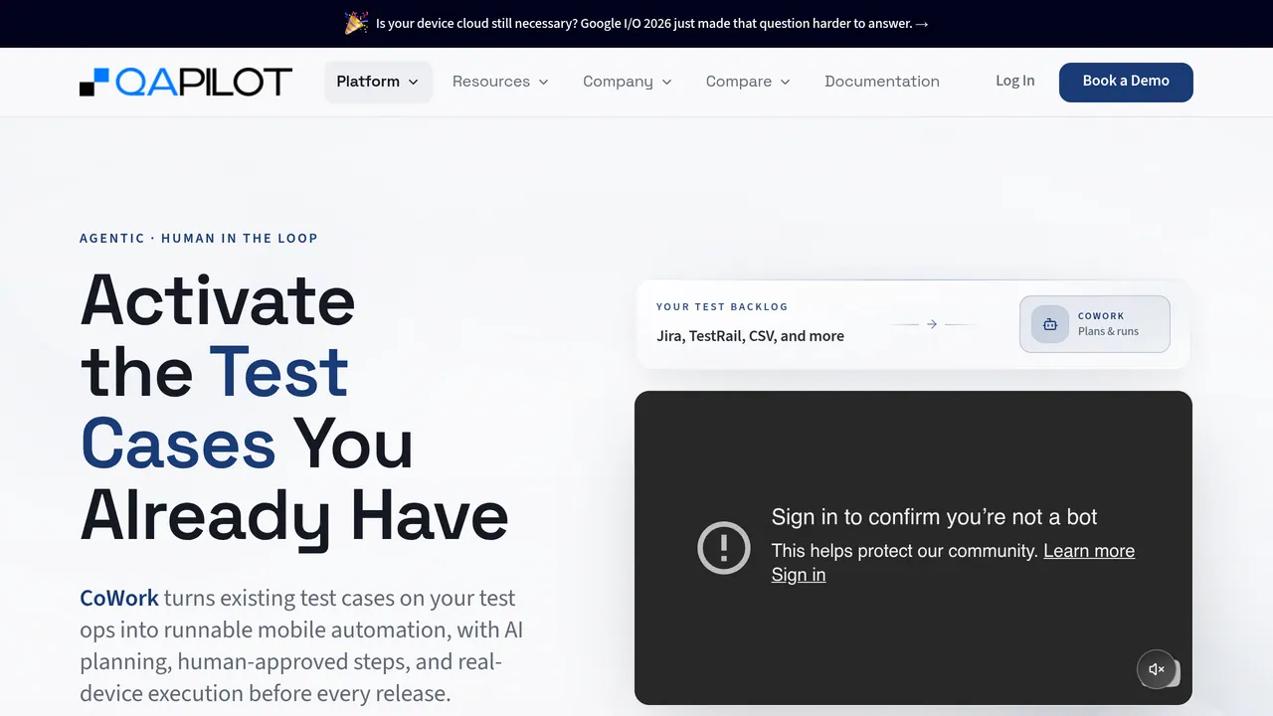Select the CoWork Plans & runs card

(x=1095, y=324)
